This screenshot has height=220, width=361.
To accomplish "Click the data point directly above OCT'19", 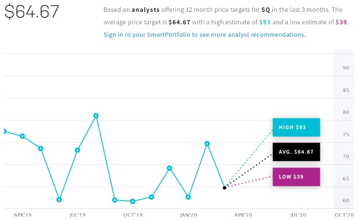I will [x=133, y=201].
